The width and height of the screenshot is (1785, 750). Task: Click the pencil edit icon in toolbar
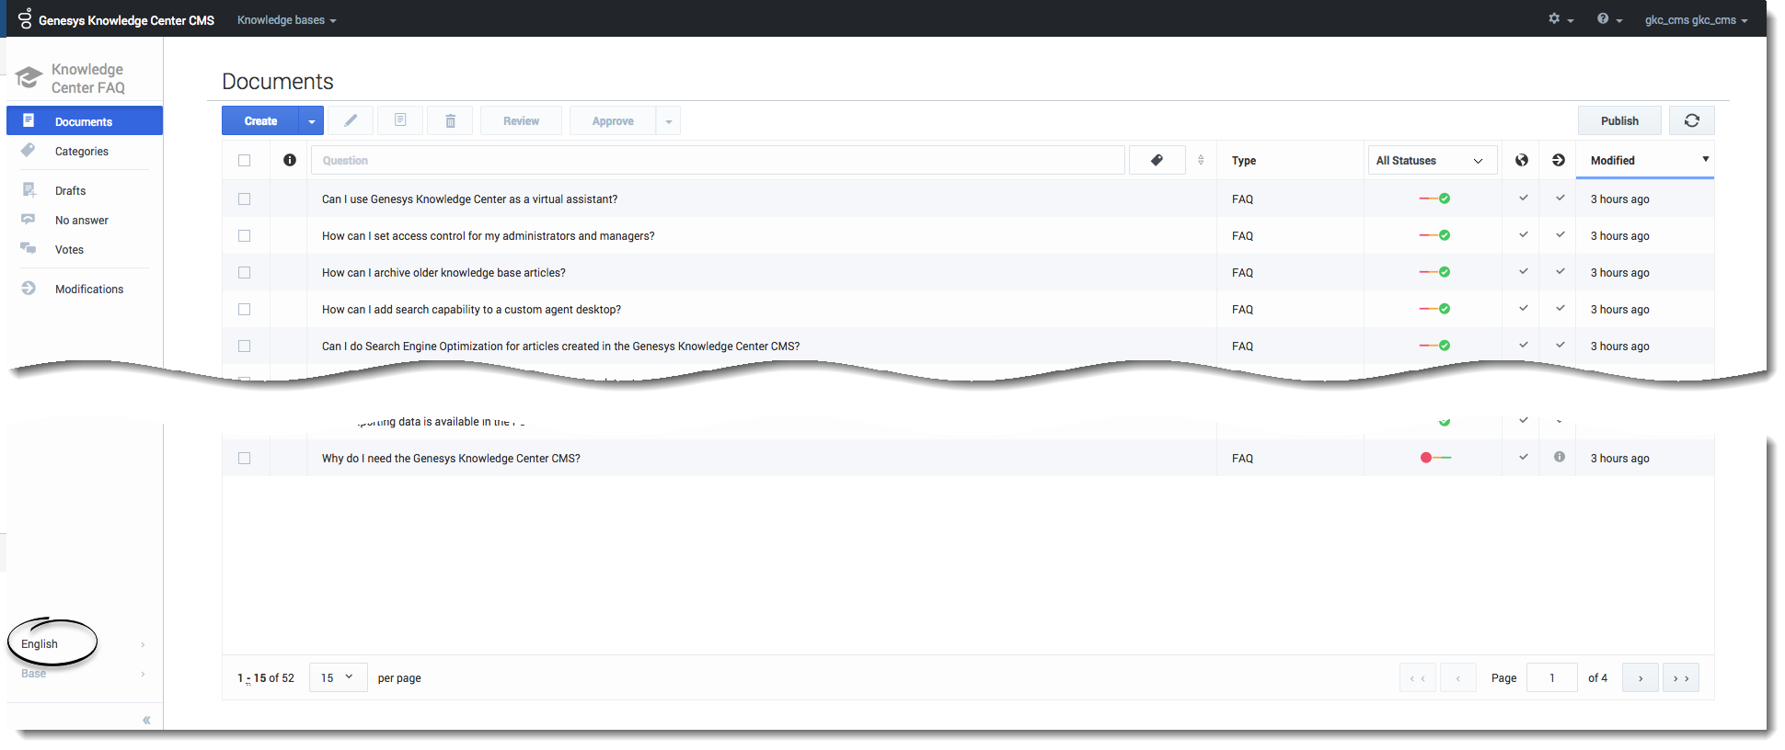tap(351, 120)
